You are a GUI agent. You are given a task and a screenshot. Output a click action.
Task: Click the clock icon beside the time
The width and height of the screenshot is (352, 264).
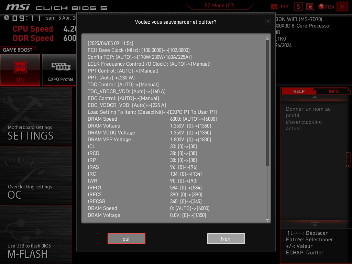(x=7, y=18)
